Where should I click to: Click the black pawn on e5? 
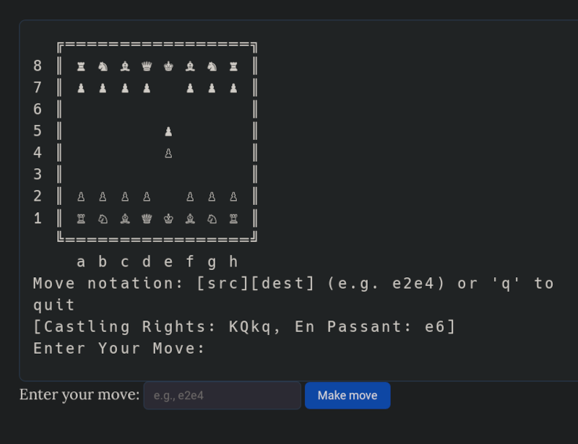(x=168, y=131)
